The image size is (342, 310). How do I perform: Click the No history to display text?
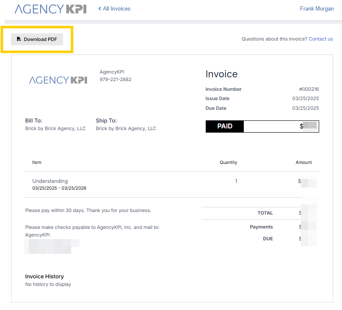(x=48, y=284)
